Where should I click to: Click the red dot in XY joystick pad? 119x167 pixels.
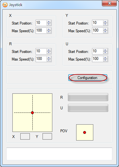[32, 113]
